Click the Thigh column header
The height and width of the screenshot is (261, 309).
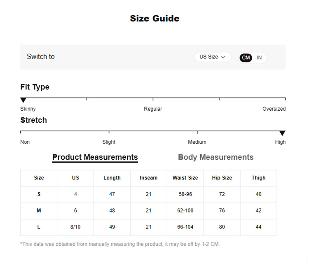coord(258,178)
